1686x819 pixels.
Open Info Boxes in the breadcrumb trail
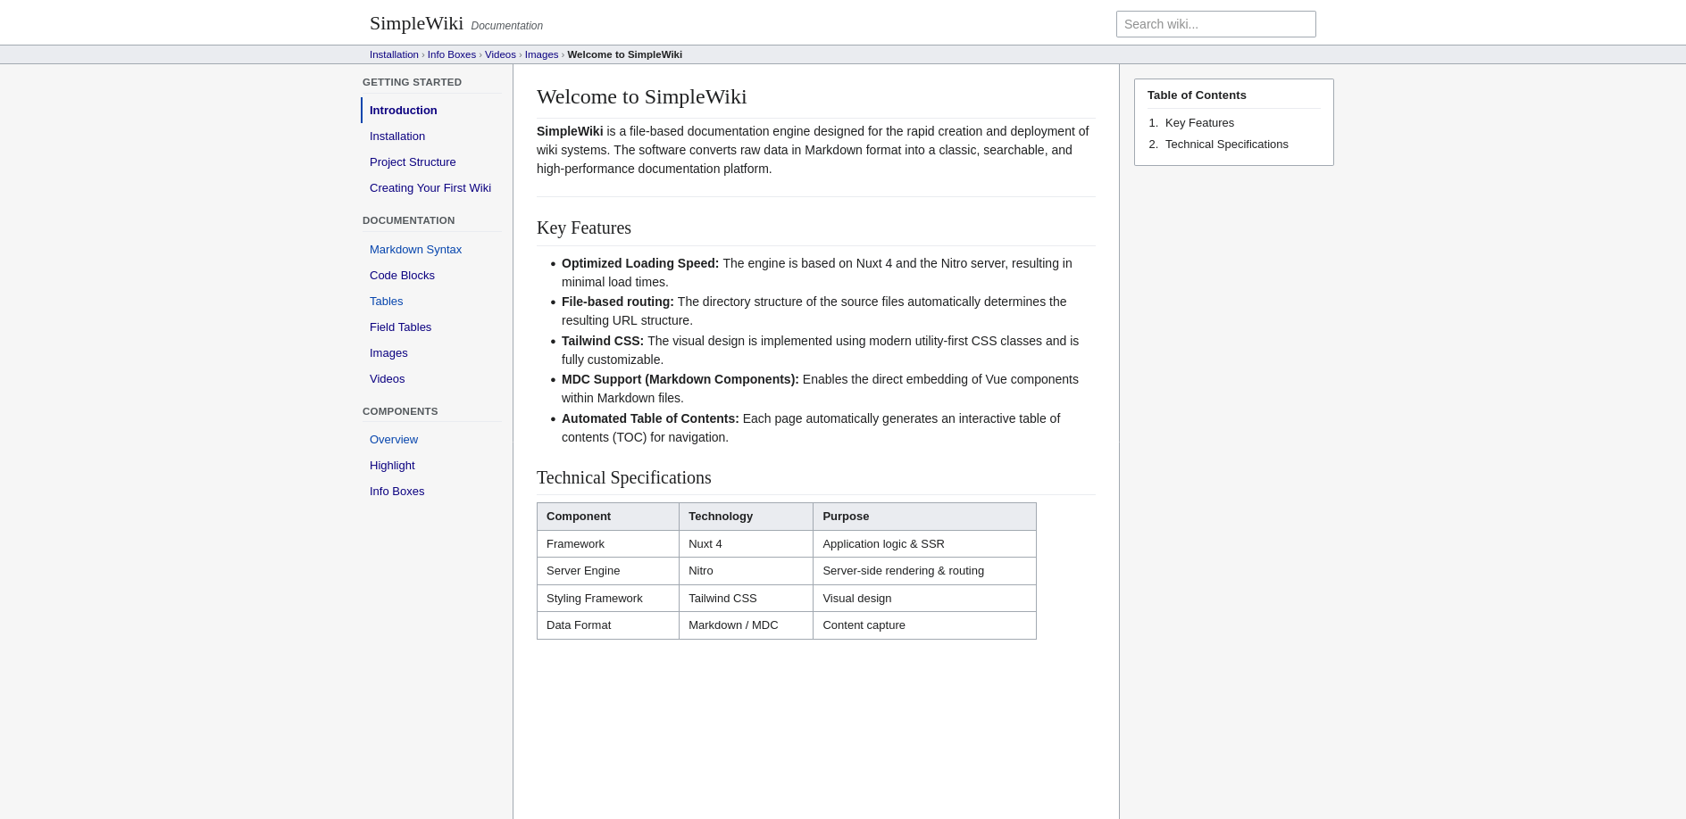[451, 54]
